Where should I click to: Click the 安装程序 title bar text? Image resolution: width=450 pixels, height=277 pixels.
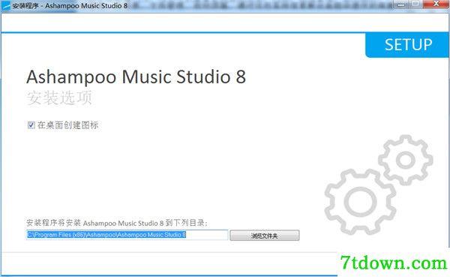(x=25, y=5)
